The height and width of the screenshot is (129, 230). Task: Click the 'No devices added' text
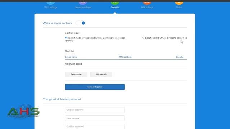[x=73, y=64]
